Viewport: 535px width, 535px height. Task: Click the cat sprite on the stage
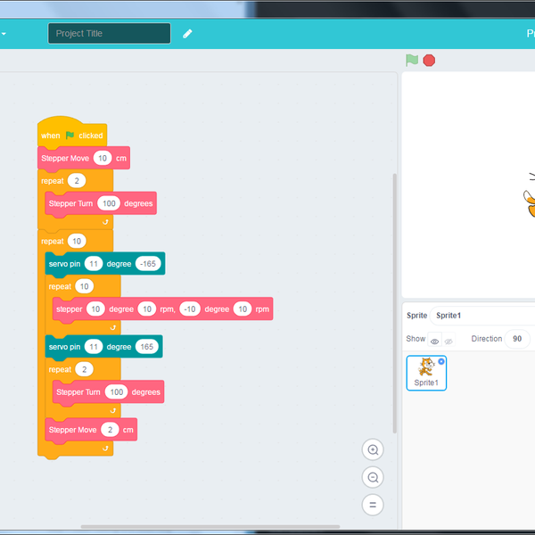528,196
